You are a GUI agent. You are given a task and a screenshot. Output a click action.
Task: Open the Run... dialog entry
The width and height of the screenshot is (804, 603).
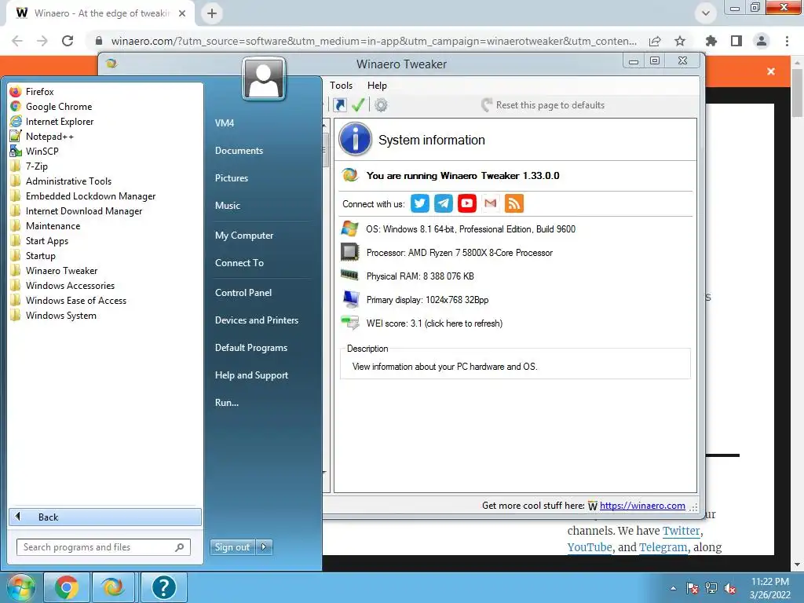(x=227, y=403)
